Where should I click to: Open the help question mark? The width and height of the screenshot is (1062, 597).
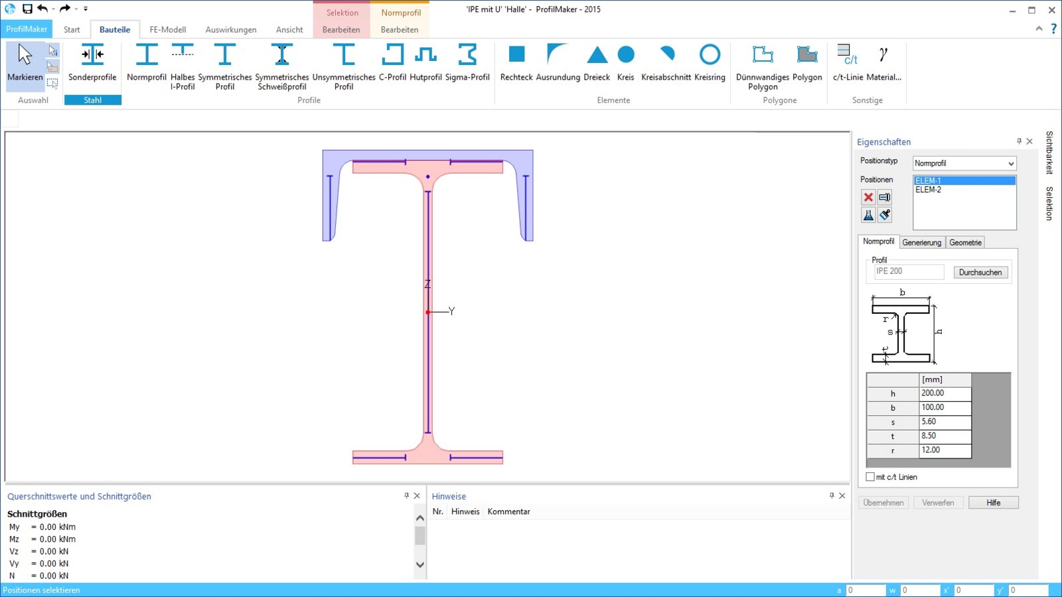[1053, 29]
